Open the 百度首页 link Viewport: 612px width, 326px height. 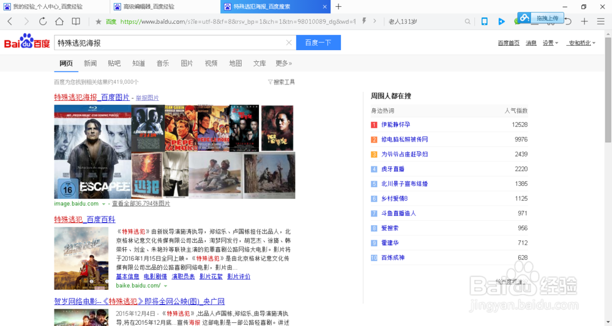click(509, 43)
